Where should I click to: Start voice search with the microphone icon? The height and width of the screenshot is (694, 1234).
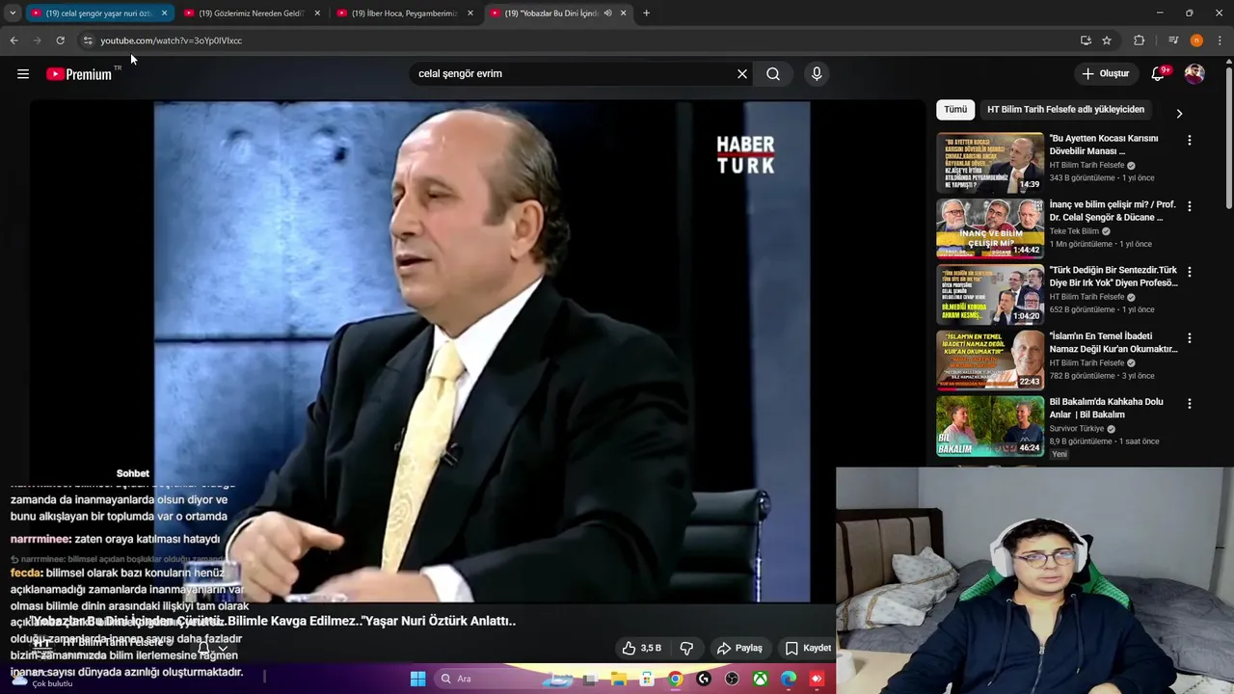click(817, 73)
